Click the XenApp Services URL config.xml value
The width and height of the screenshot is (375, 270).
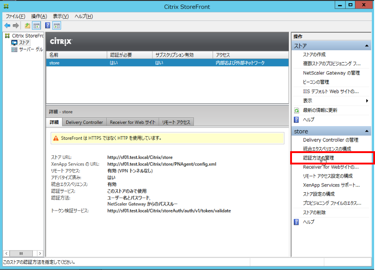coord(161,164)
